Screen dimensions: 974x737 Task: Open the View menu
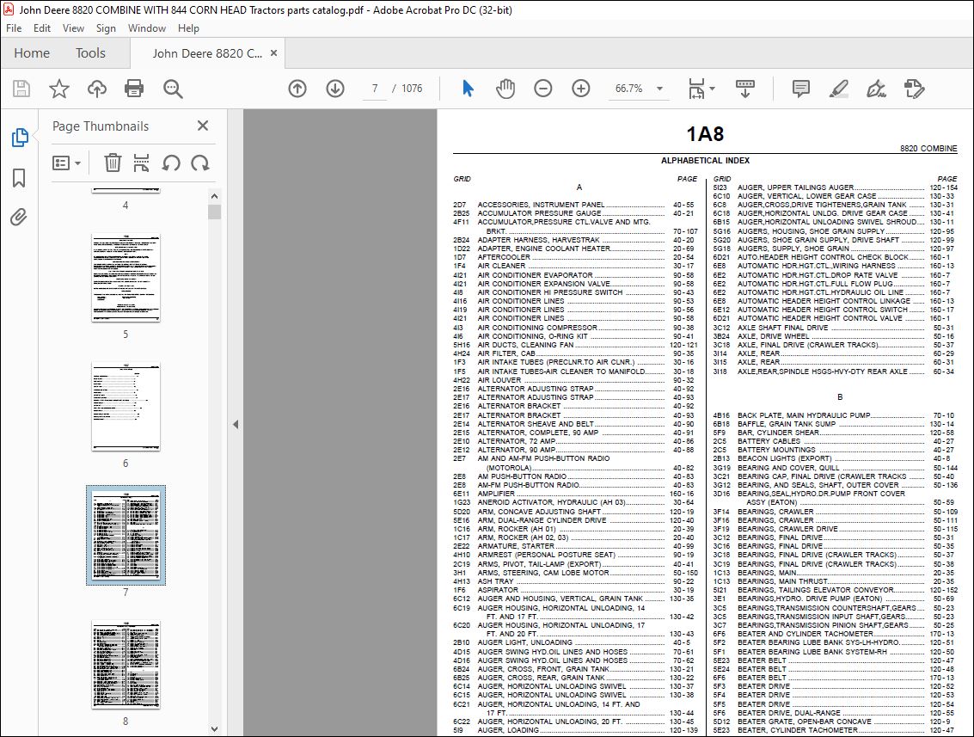[x=73, y=28]
